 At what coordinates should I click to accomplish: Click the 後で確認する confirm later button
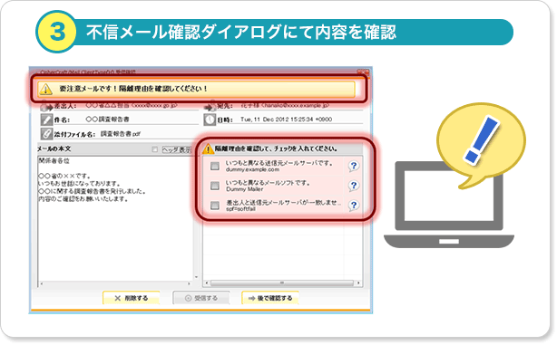270,298
